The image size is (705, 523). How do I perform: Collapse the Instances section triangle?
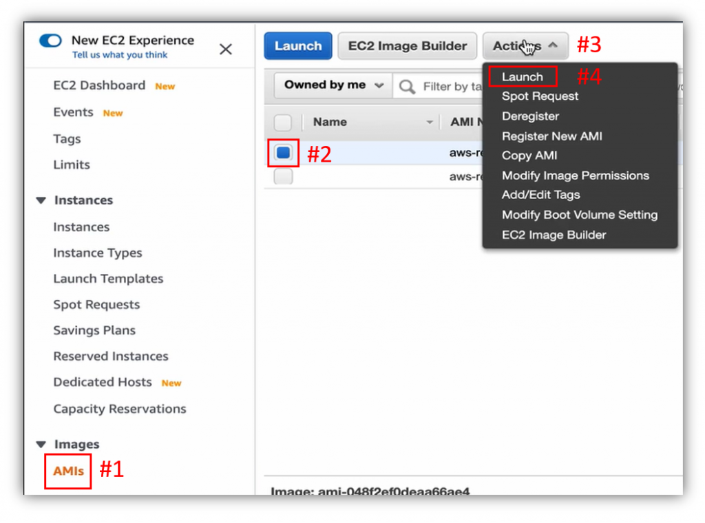pos(41,200)
